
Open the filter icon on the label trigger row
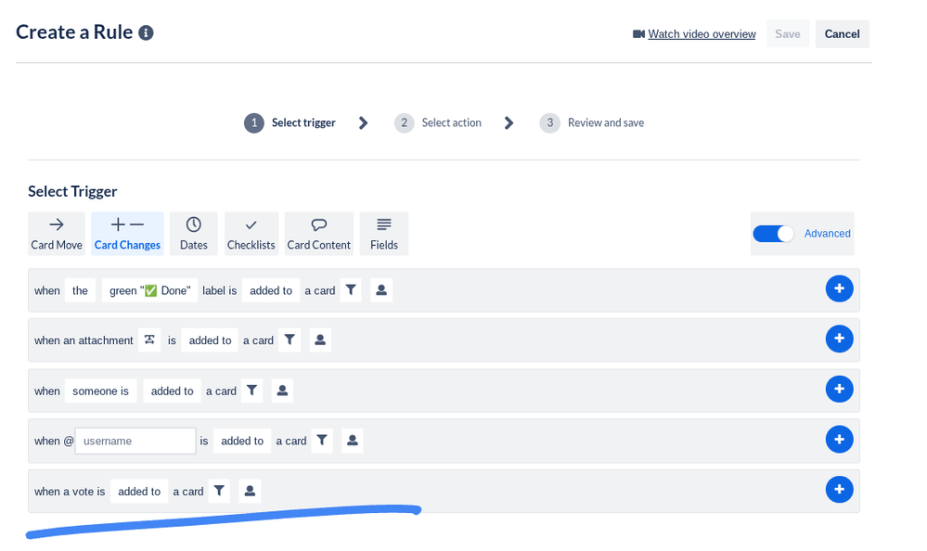tap(351, 289)
